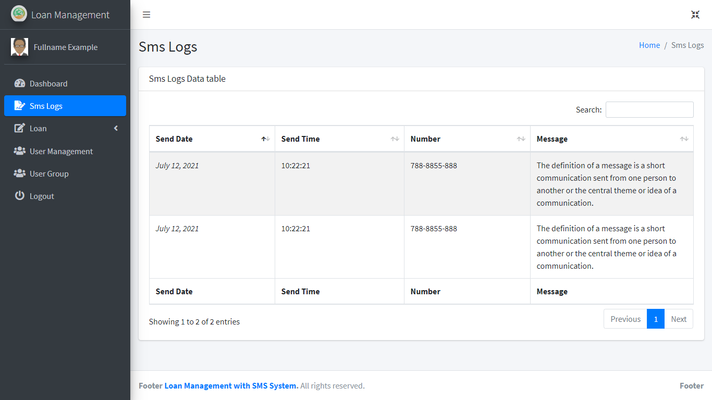Click the Logout power icon

coord(20,196)
